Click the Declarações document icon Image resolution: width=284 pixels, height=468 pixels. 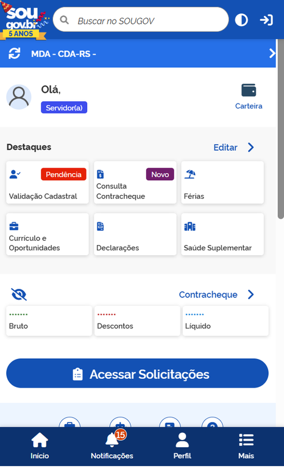(101, 226)
